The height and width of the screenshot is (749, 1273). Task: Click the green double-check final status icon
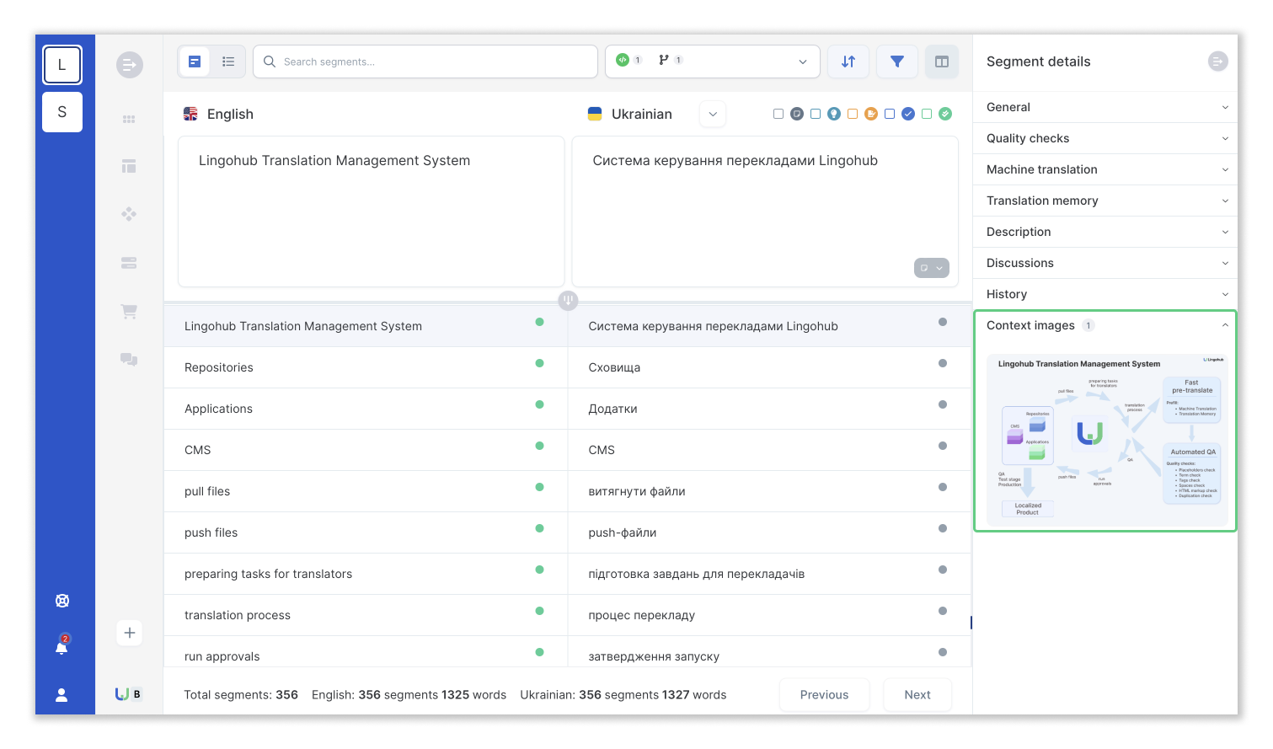[x=945, y=114]
